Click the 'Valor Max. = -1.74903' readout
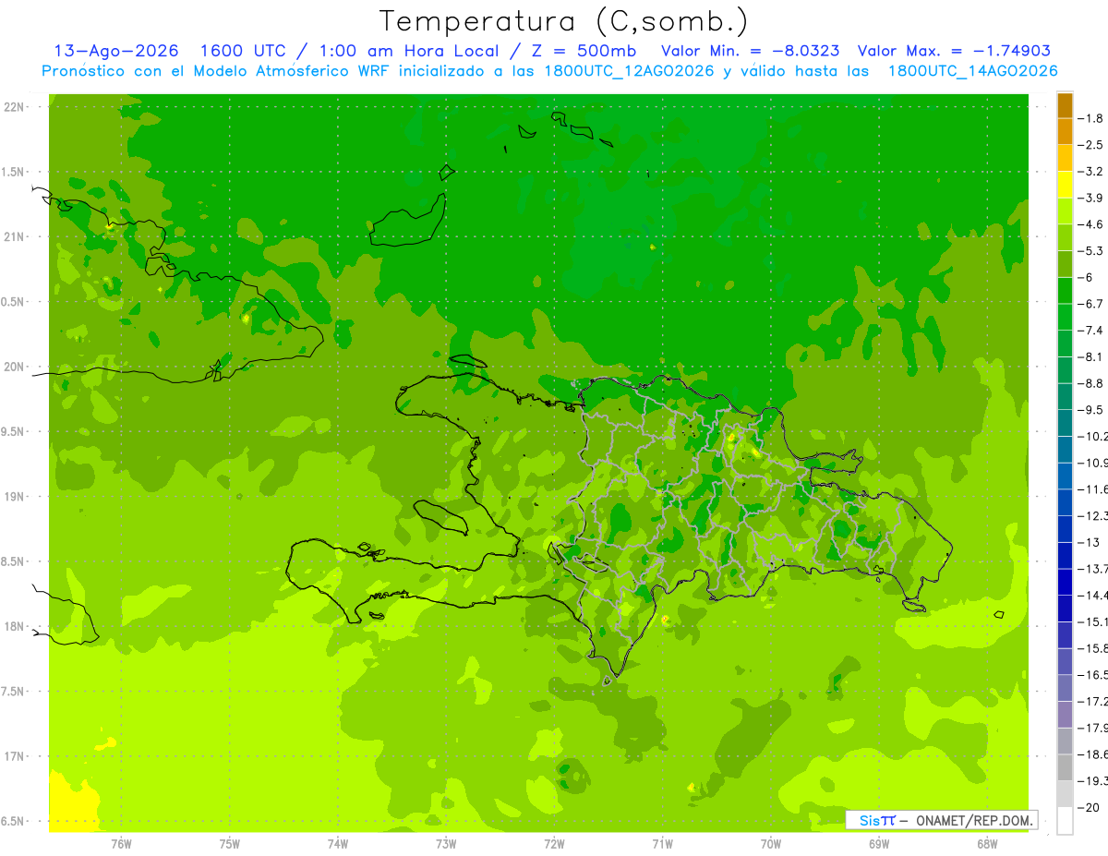Screen dimensions: 1108x856 [x=955, y=51]
